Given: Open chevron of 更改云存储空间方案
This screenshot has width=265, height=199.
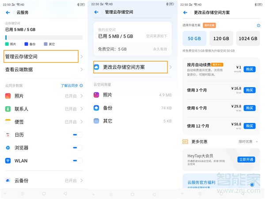Looking at the screenshot, I should point(170,67).
